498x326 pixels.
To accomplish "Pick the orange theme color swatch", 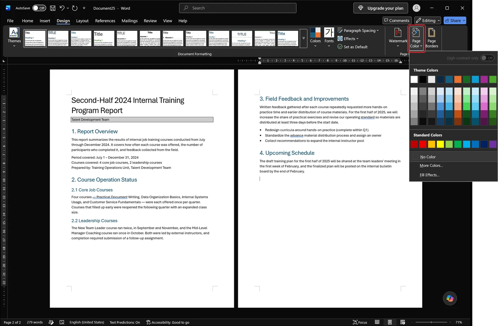I will point(458,79).
